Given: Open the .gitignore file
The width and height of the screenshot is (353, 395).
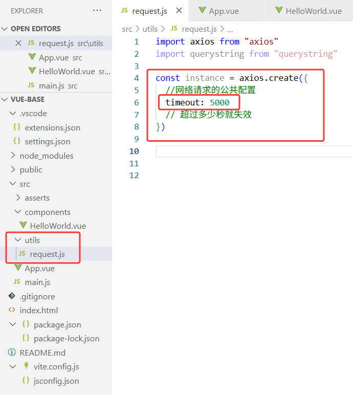Looking at the screenshot, I should (37, 296).
